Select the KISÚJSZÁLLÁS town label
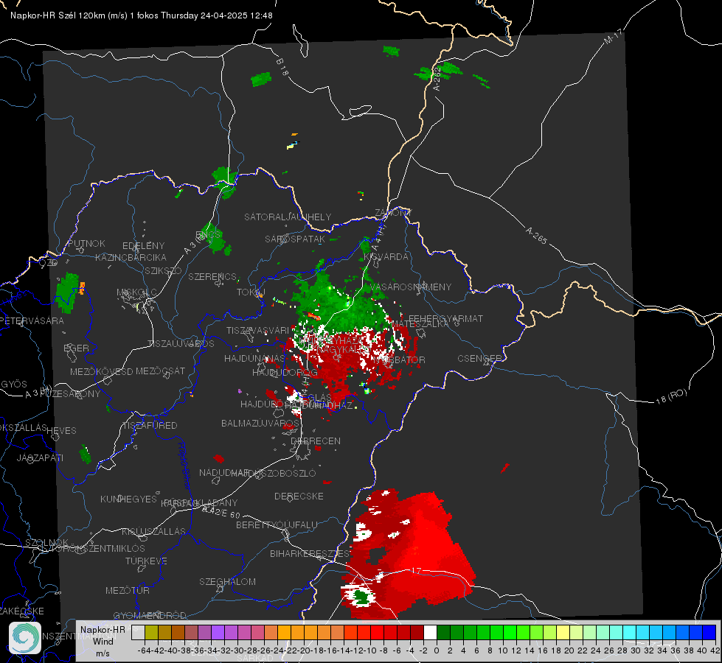The width and height of the screenshot is (722, 663). (x=153, y=531)
